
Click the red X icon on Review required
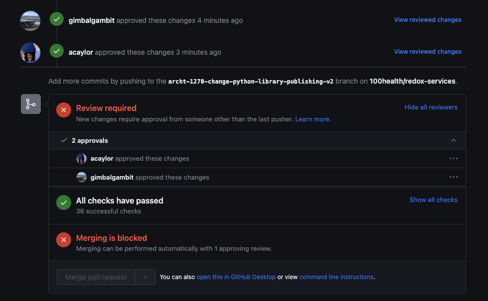click(63, 110)
